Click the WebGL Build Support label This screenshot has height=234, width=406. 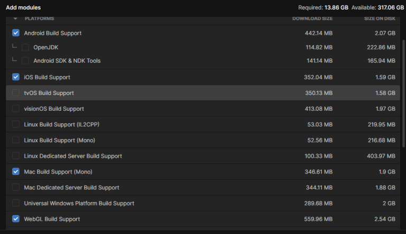[x=52, y=219]
